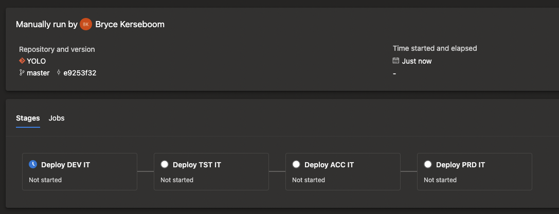
Task: Open the master branch link
Action: click(x=38, y=73)
